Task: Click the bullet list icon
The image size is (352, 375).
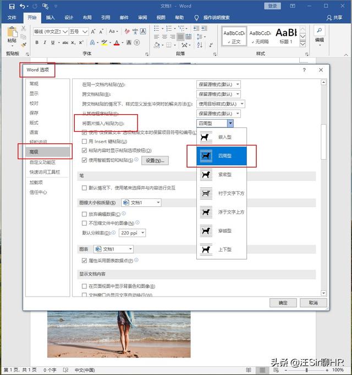Action: [x=156, y=29]
